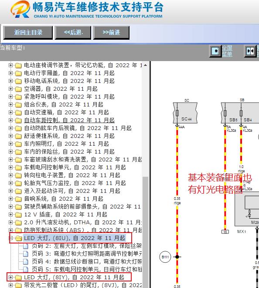Screen dimensions: 259x288
Task: Go back with the <<后退 button
Action: point(73,33)
